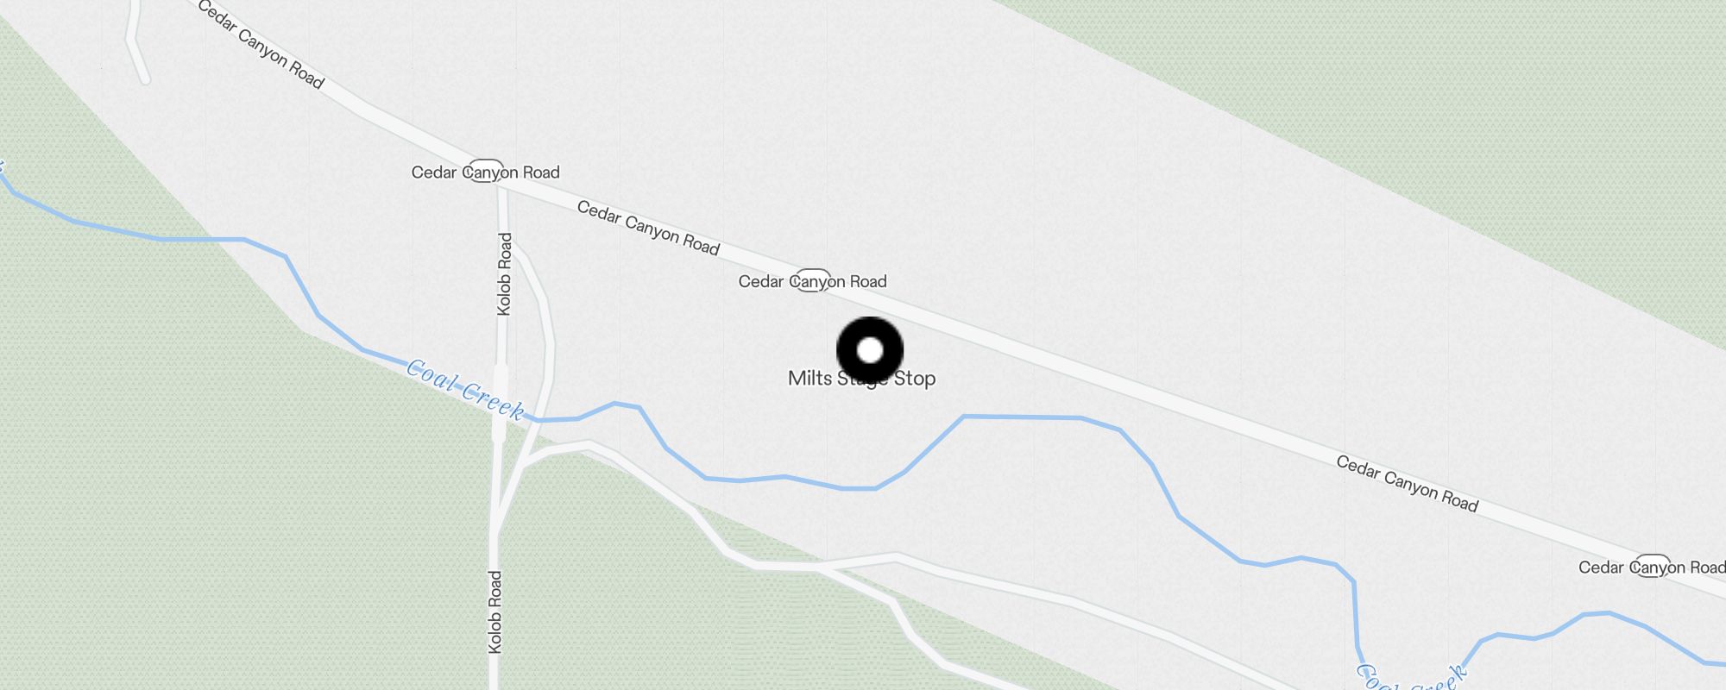
Task: Click the short road stub at top-left
Action: 136,41
